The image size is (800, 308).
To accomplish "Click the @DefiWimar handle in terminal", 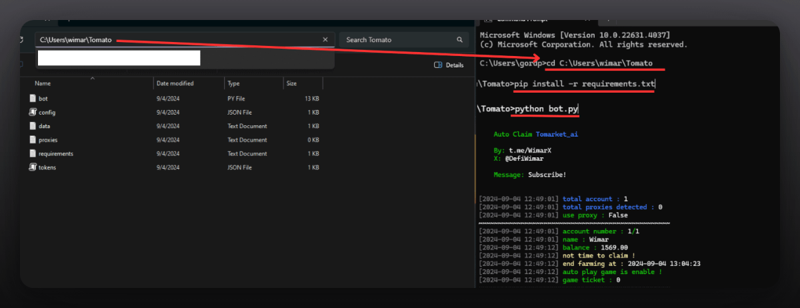I will point(525,159).
